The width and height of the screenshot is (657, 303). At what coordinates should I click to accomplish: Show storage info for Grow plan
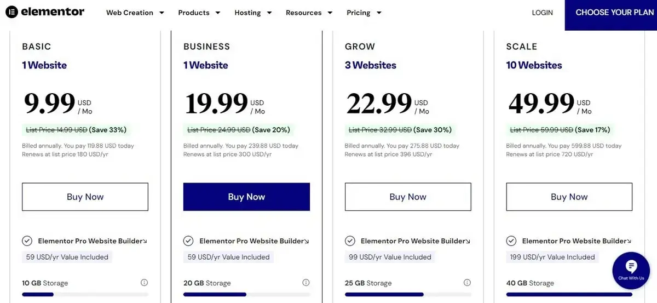(x=467, y=283)
